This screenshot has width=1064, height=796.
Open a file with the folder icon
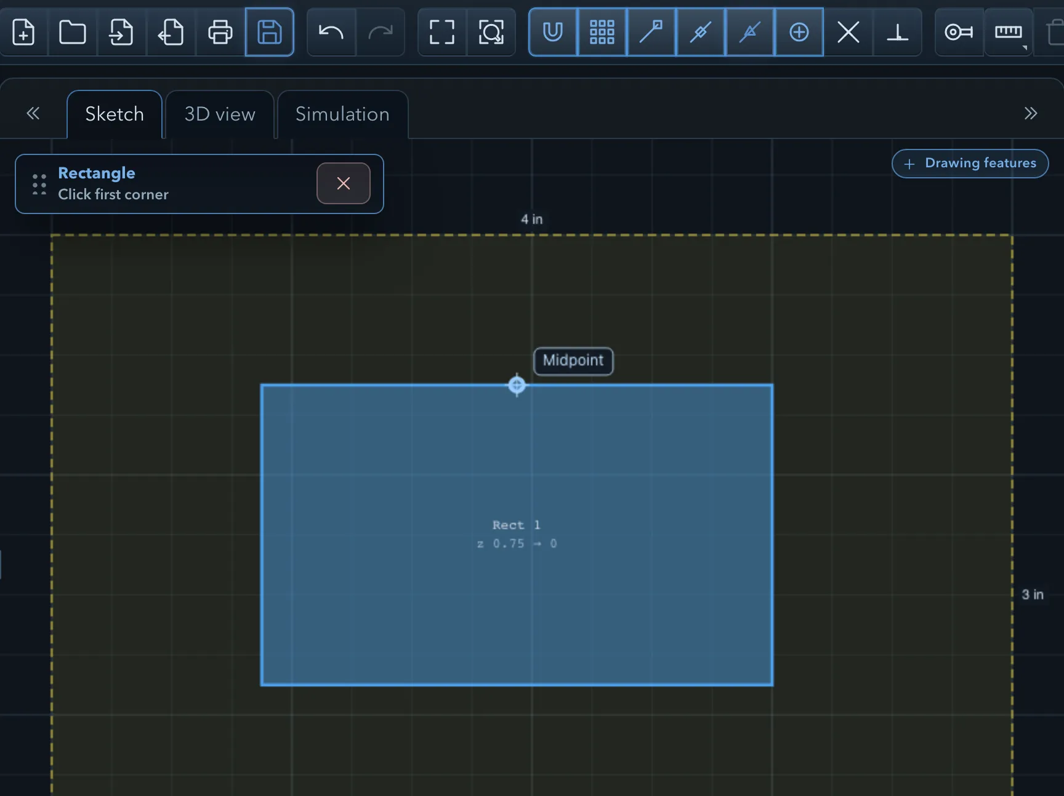[x=72, y=32]
